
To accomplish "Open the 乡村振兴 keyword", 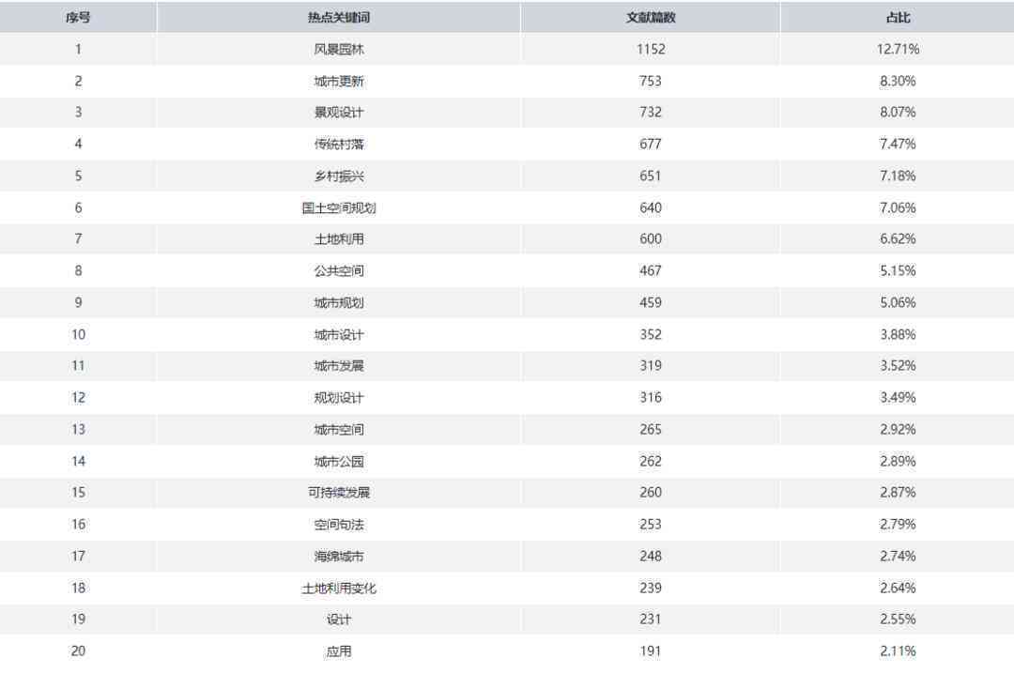I will [x=339, y=176].
